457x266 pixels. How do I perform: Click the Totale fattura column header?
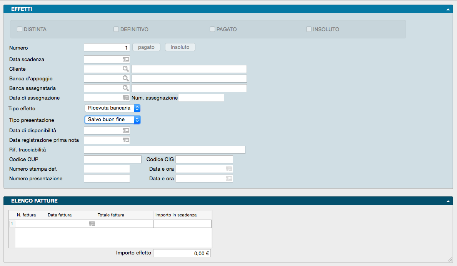click(125, 215)
